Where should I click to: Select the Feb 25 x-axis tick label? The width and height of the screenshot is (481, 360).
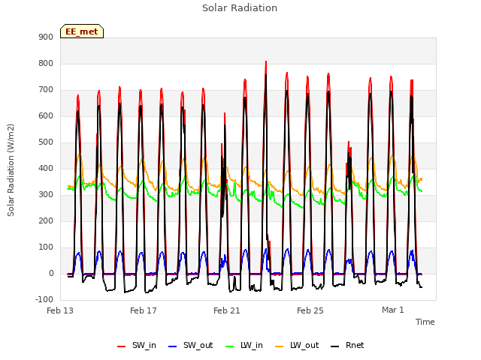tap(310, 310)
